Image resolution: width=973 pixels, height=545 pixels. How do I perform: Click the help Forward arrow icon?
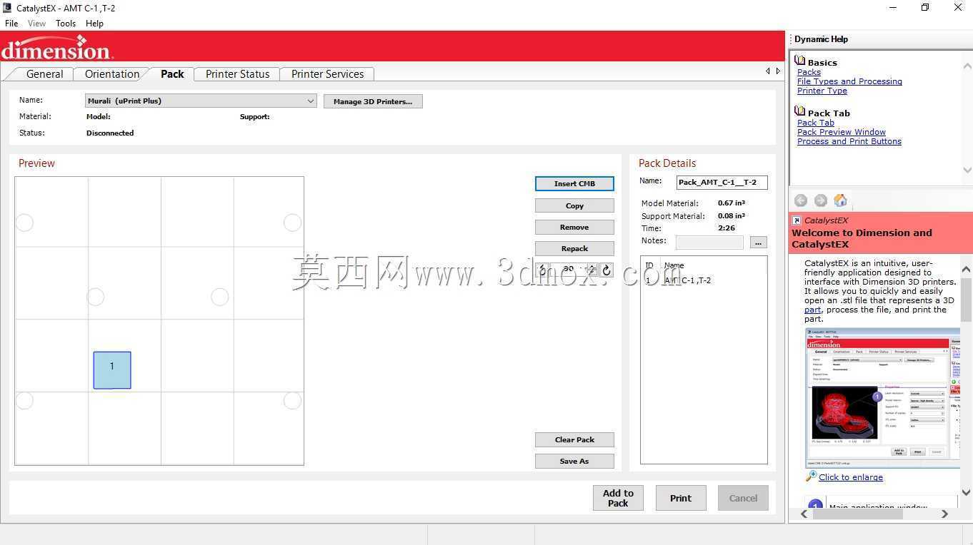pos(821,200)
